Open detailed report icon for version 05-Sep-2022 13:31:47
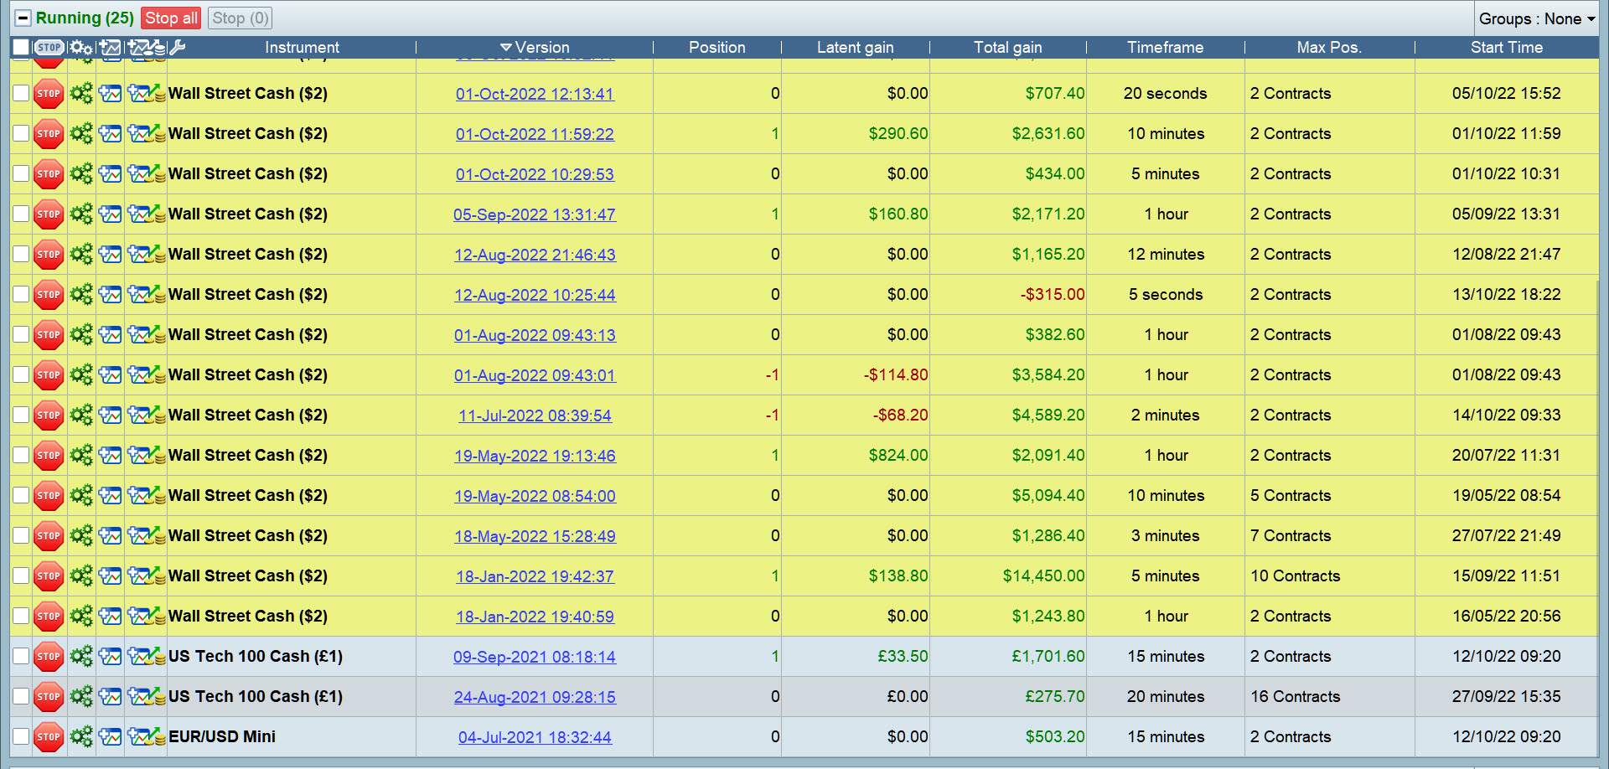This screenshot has height=769, width=1609. 147,214
